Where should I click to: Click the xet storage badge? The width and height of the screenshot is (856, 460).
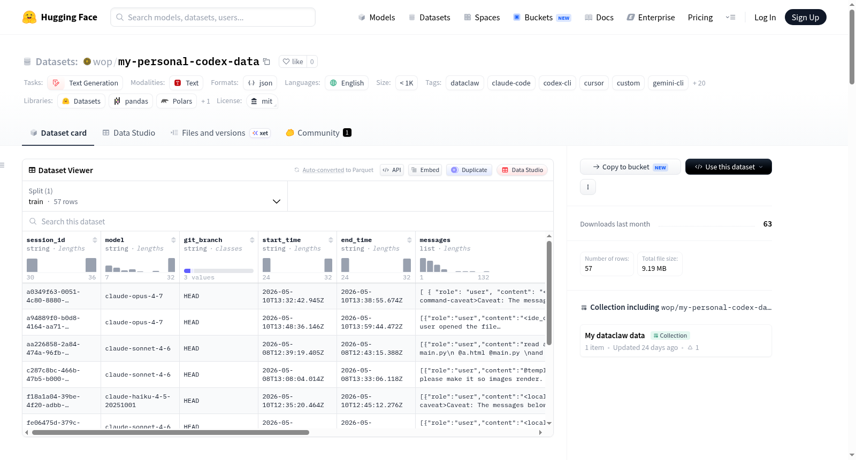(261, 133)
